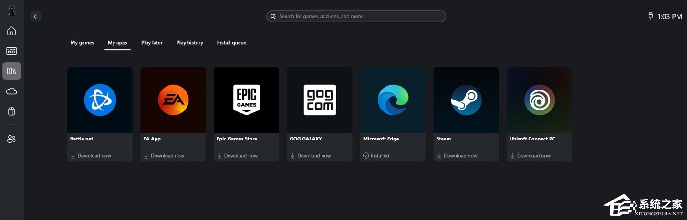Click the Microsoft Edge title text
Viewport: 687px width, 220px height.
381,139
